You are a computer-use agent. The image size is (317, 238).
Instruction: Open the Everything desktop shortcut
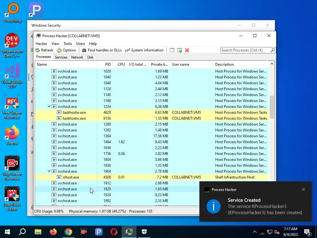12,12
